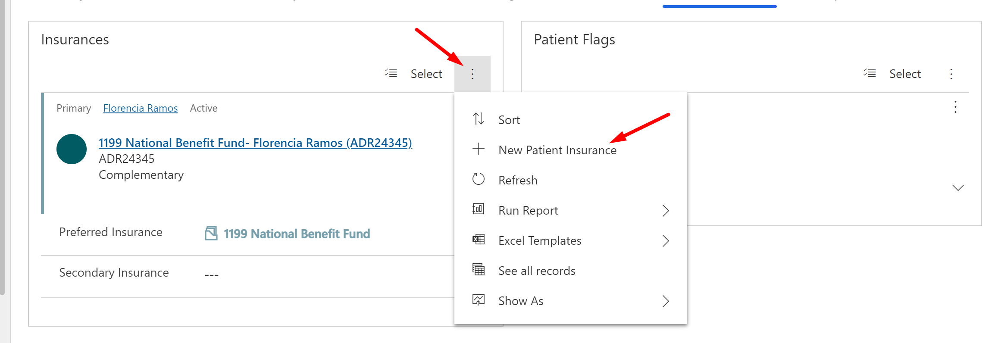Click the plus icon for New Patient Insurance
Viewport: 995px width, 343px height.
[x=479, y=149]
